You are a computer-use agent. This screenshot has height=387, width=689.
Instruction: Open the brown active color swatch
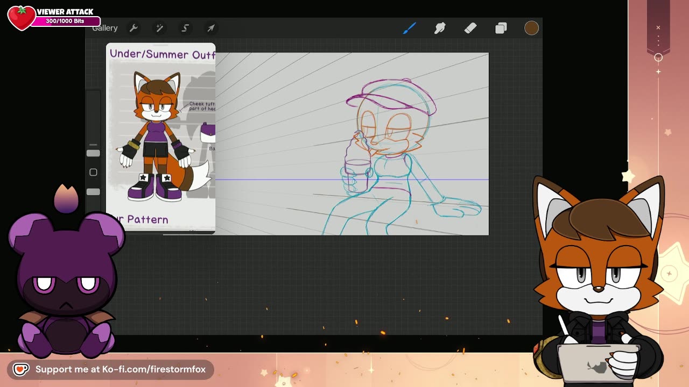531,28
